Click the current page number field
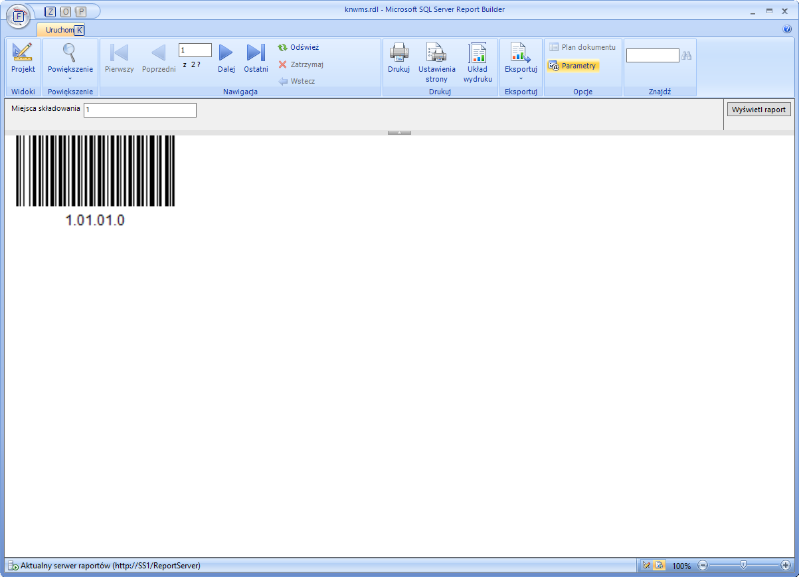Screen dimensions: 799x577 (x=195, y=50)
